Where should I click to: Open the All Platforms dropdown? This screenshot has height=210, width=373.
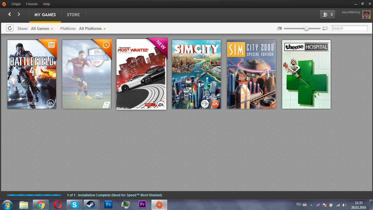point(92,28)
